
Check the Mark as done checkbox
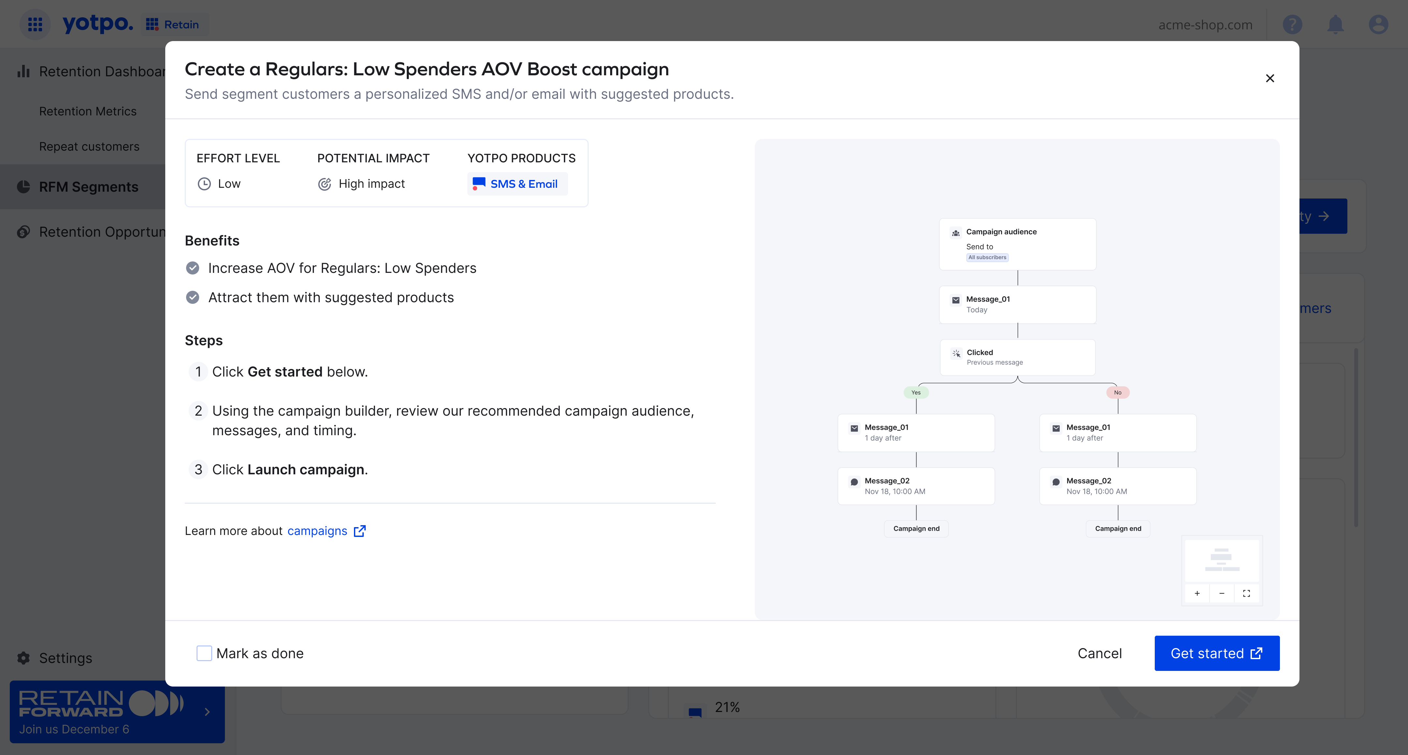coord(204,653)
